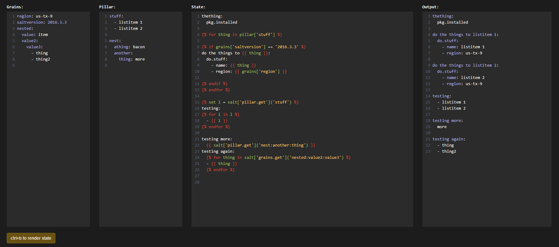
Task: Click 'testing:' in the State editor
Action: pyautogui.click(x=211, y=108)
